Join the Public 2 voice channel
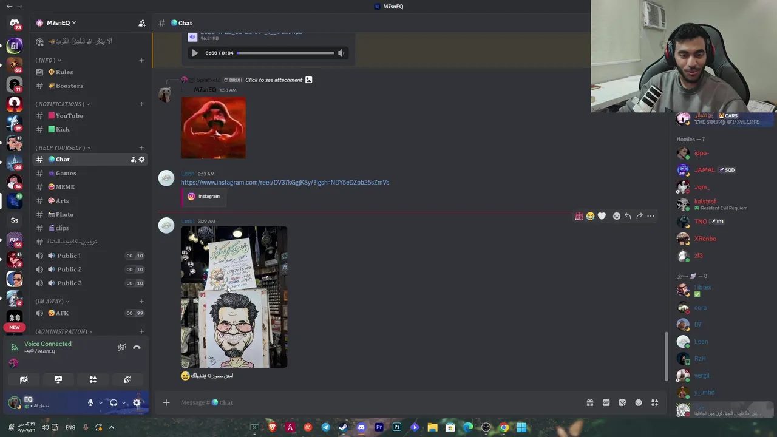Image resolution: width=777 pixels, height=437 pixels. pyautogui.click(x=90, y=269)
